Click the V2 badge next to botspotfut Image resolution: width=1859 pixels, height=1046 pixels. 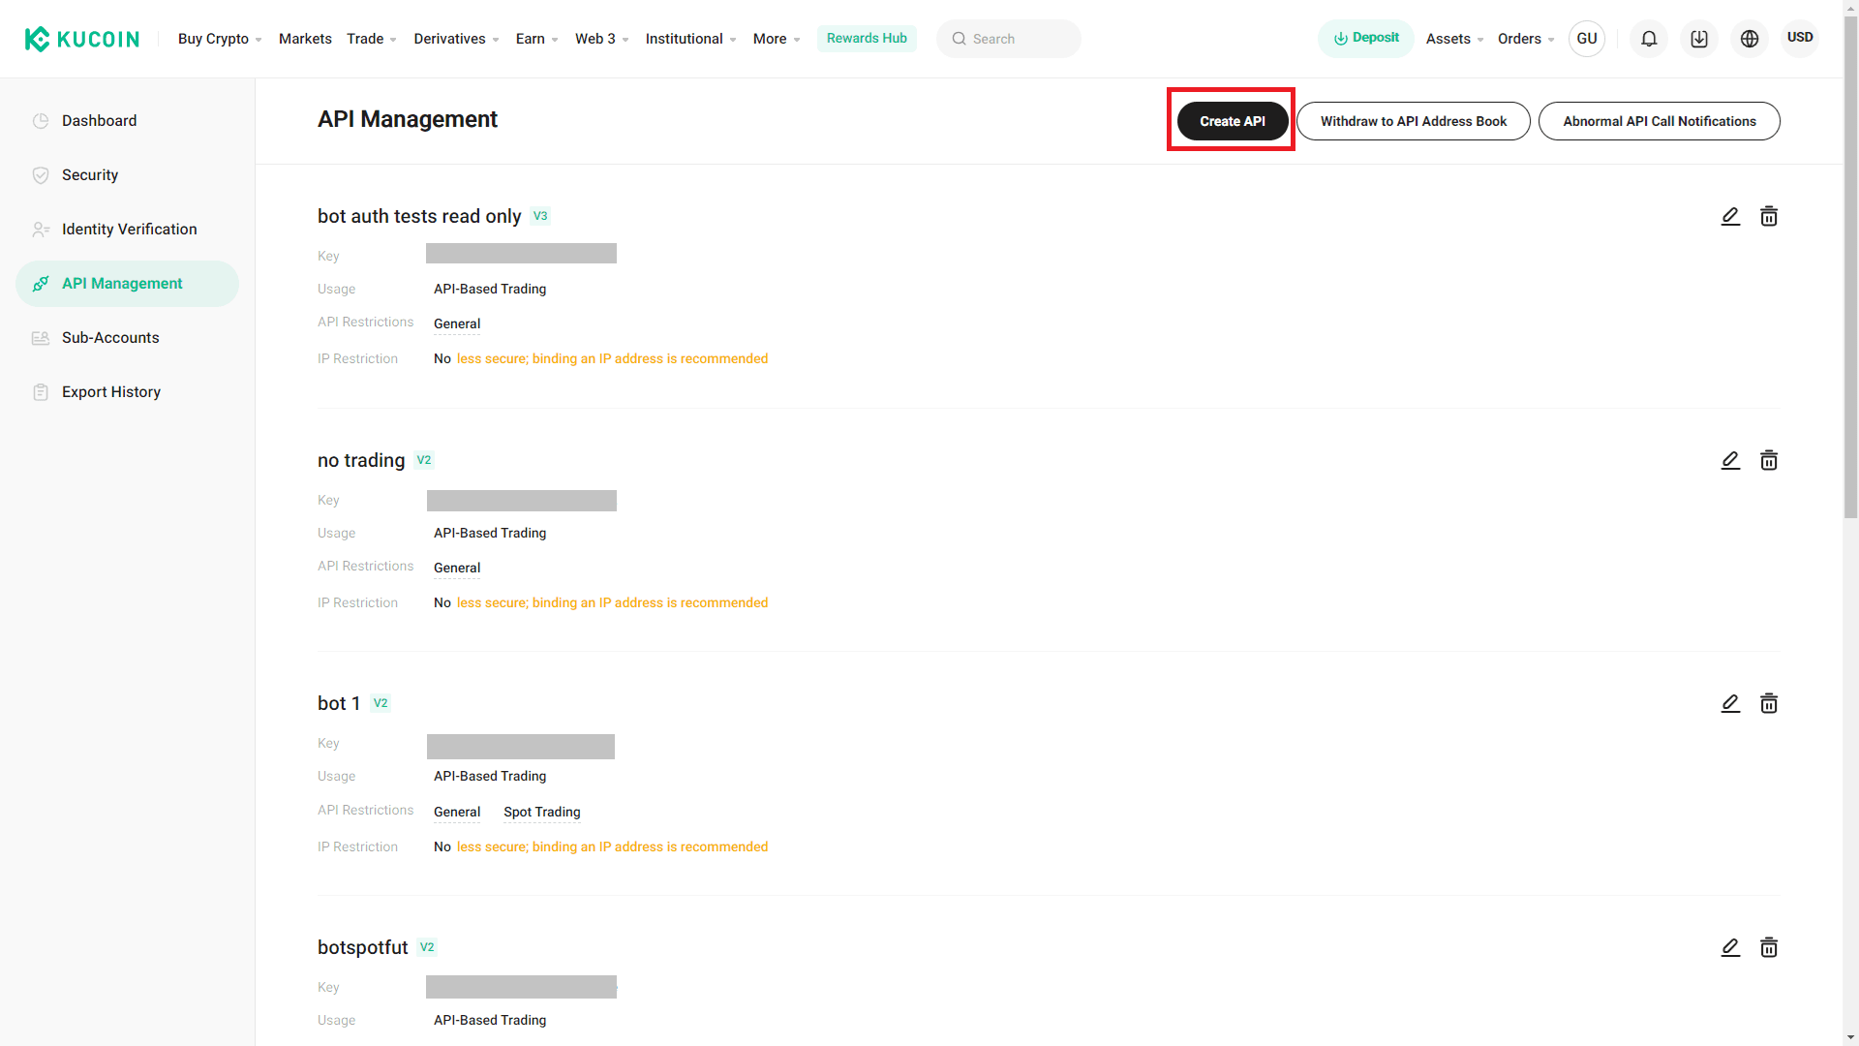tap(427, 947)
